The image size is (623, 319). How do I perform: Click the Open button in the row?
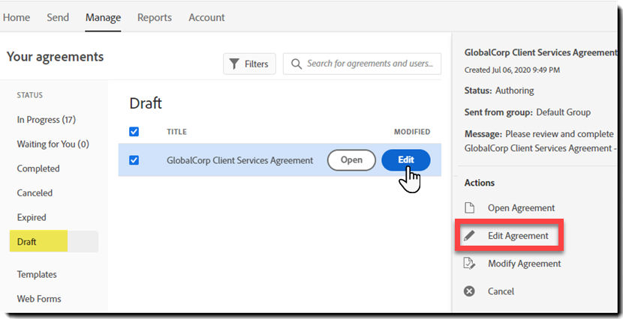click(x=351, y=160)
